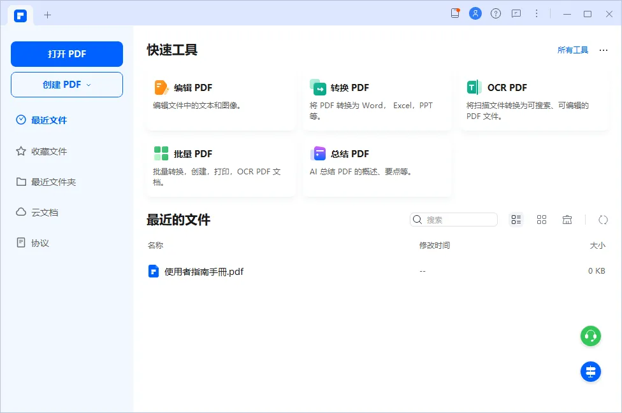622x413 pixels.
Task: Open the feedback message icon in title bar
Action: tap(516, 13)
